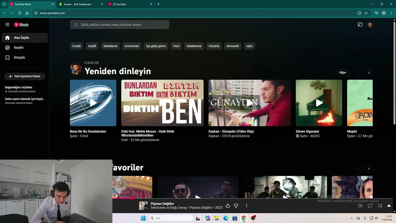Open the Daha sonra izlemek için playlist
396x223 pixels.
pyautogui.click(x=25, y=101)
